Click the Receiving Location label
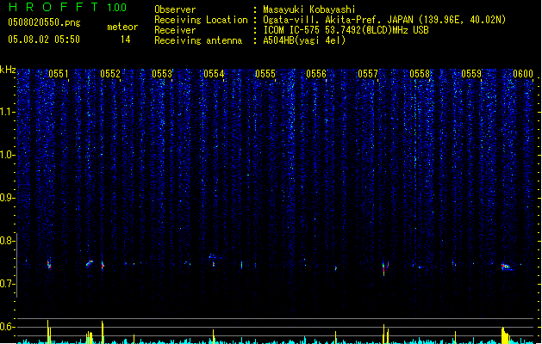 coord(201,20)
